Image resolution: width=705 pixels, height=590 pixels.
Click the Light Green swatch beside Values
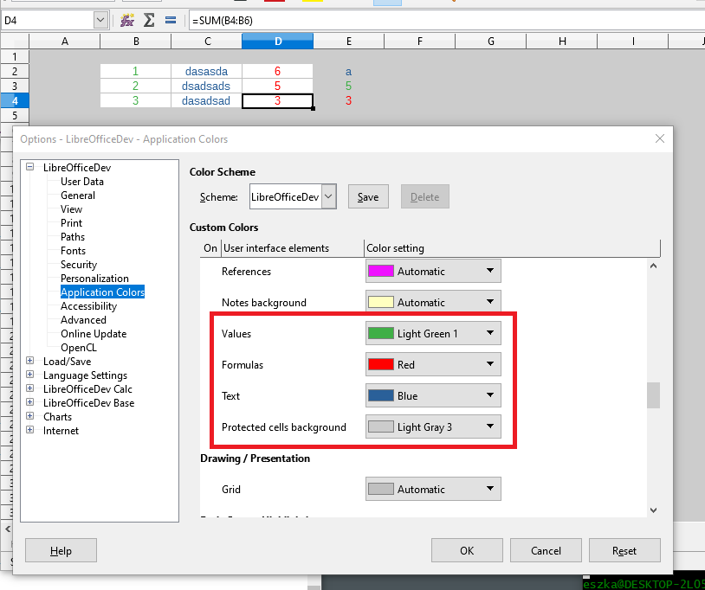pos(381,333)
